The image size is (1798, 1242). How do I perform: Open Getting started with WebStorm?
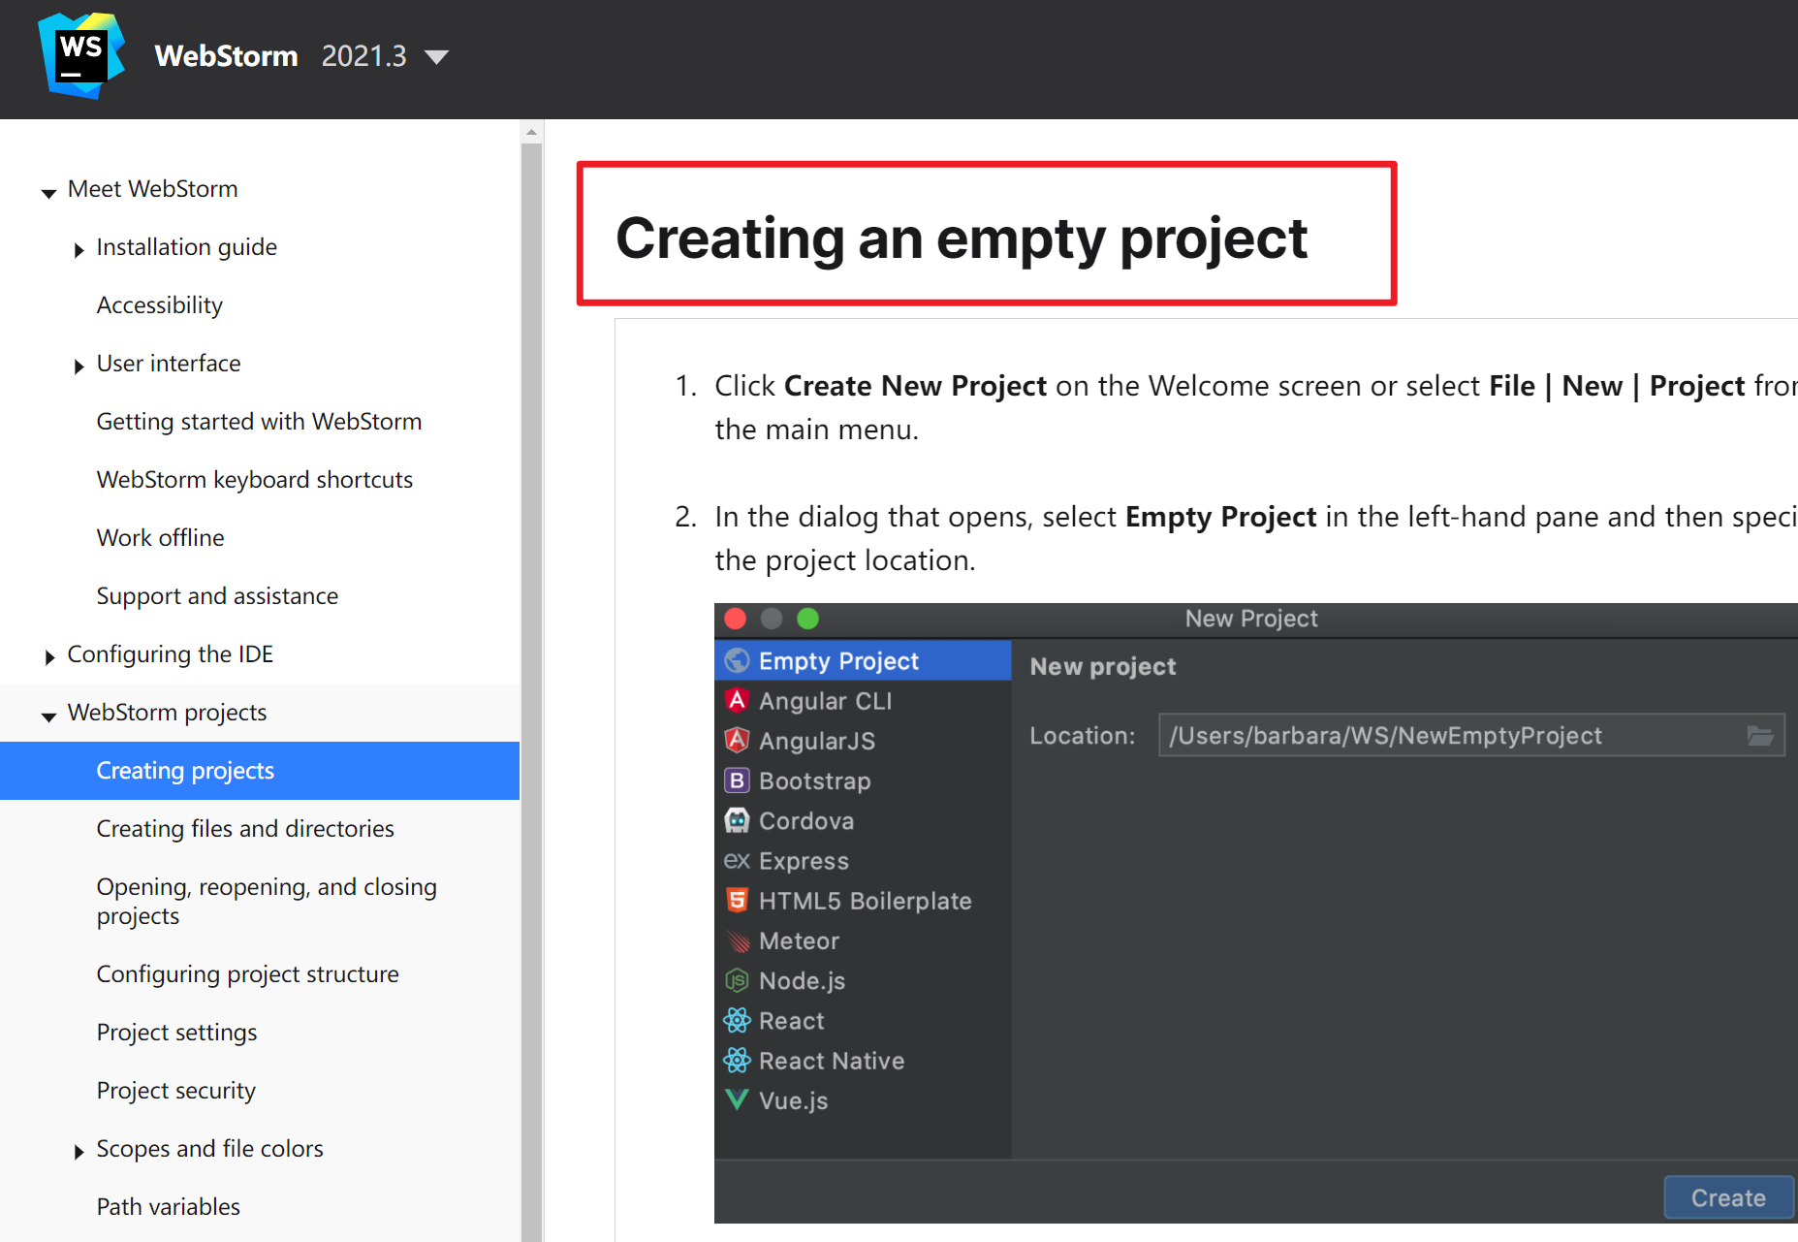[259, 422]
